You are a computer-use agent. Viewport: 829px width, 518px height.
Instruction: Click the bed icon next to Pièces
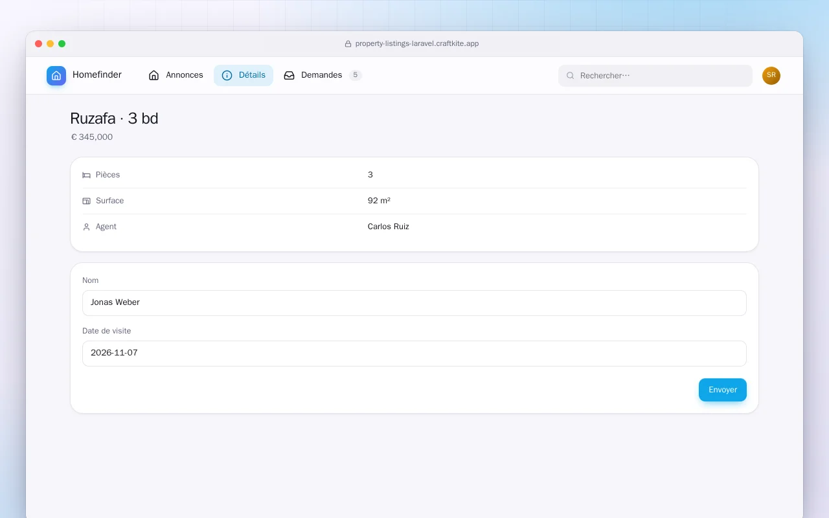click(x=87, y=175)
